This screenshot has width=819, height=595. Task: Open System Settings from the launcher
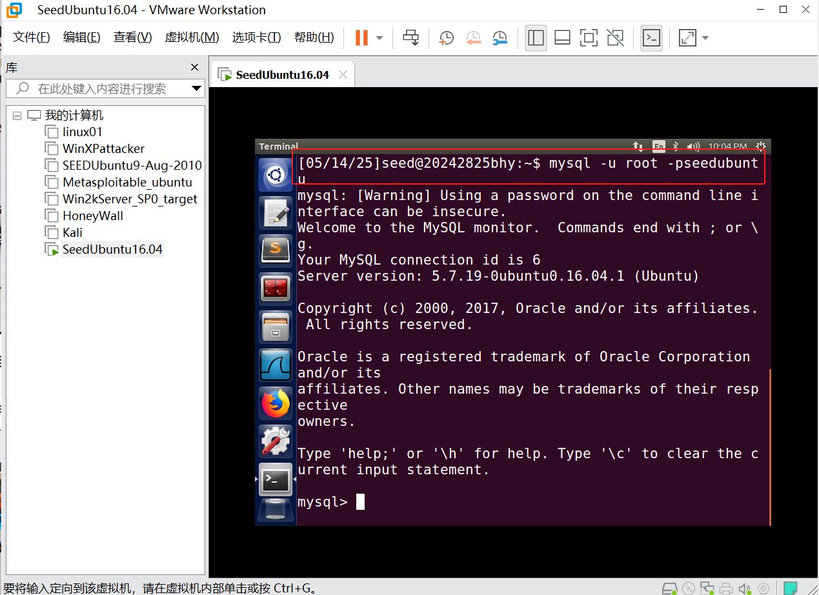pos(276,441)
